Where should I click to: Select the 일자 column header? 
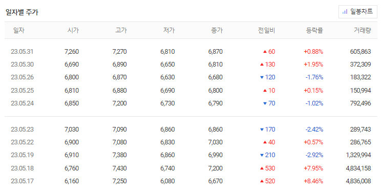pos(19,30)
